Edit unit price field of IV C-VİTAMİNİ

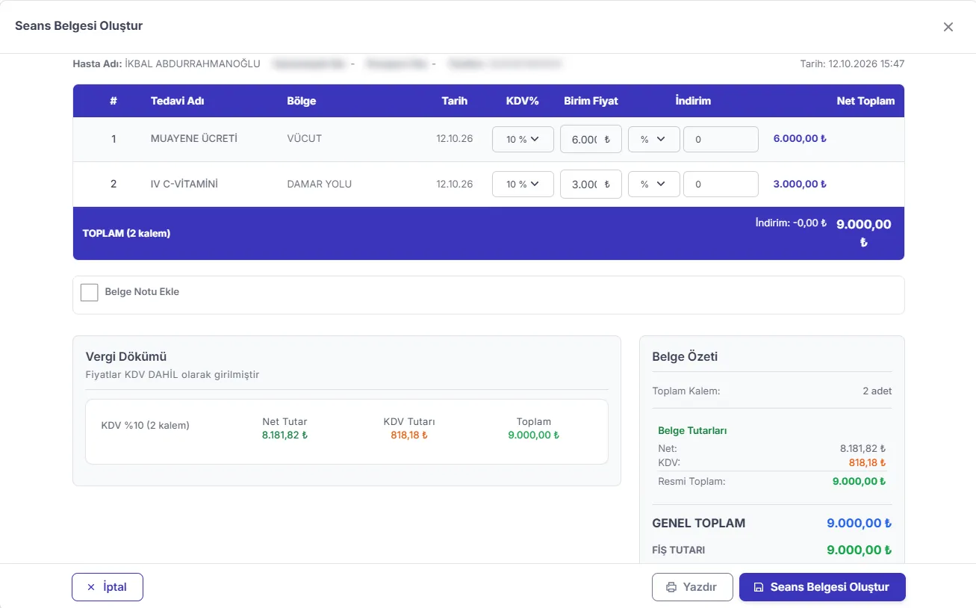point(591,184)
